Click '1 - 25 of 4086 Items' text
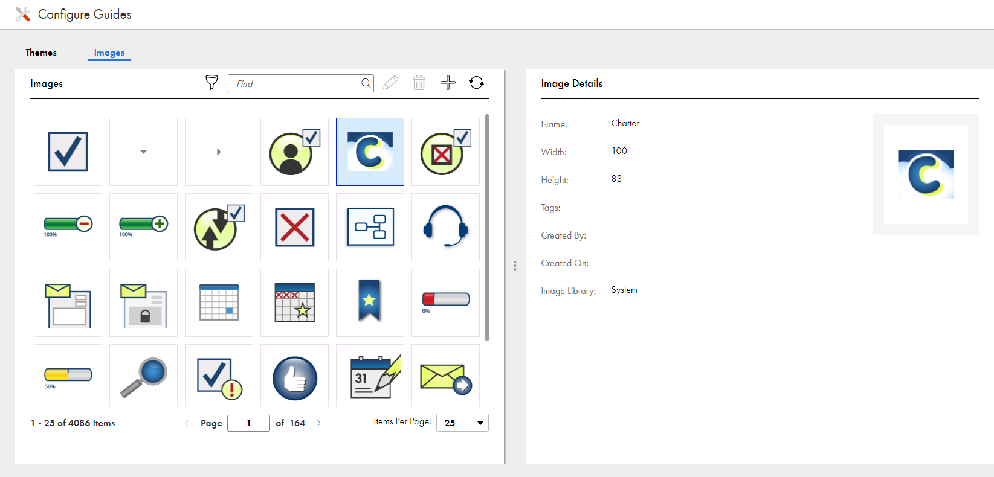Image resolution: width=994 pixels, height=477 pixels. (x=73, y=423)
